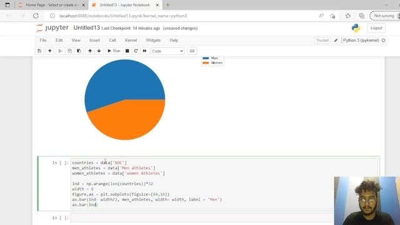Cut selected cells with scissors icon
Viewport: 400px width, 225px height.
tap(60, 51)
